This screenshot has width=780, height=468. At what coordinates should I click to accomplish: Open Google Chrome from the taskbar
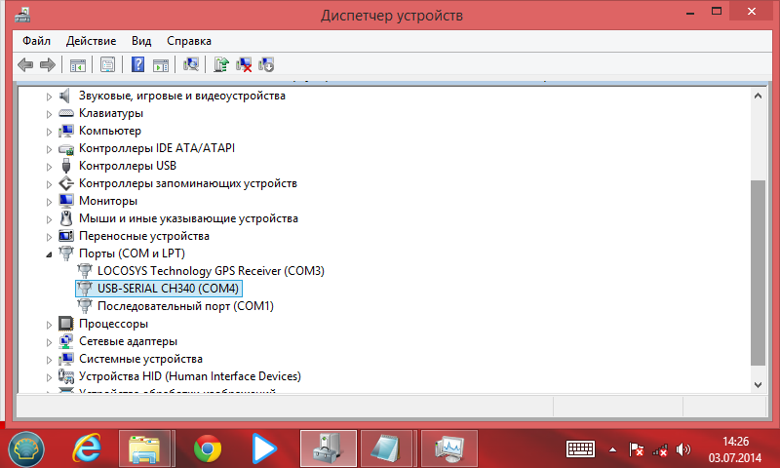pos(208,449)
